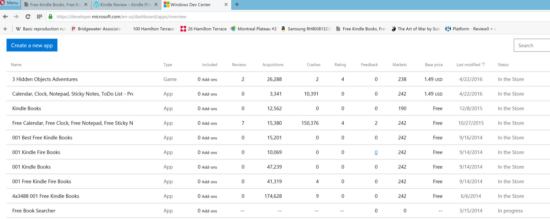550x219 pixels.
Task: Open the Free Book Searcher app
Action: (34, 211)
